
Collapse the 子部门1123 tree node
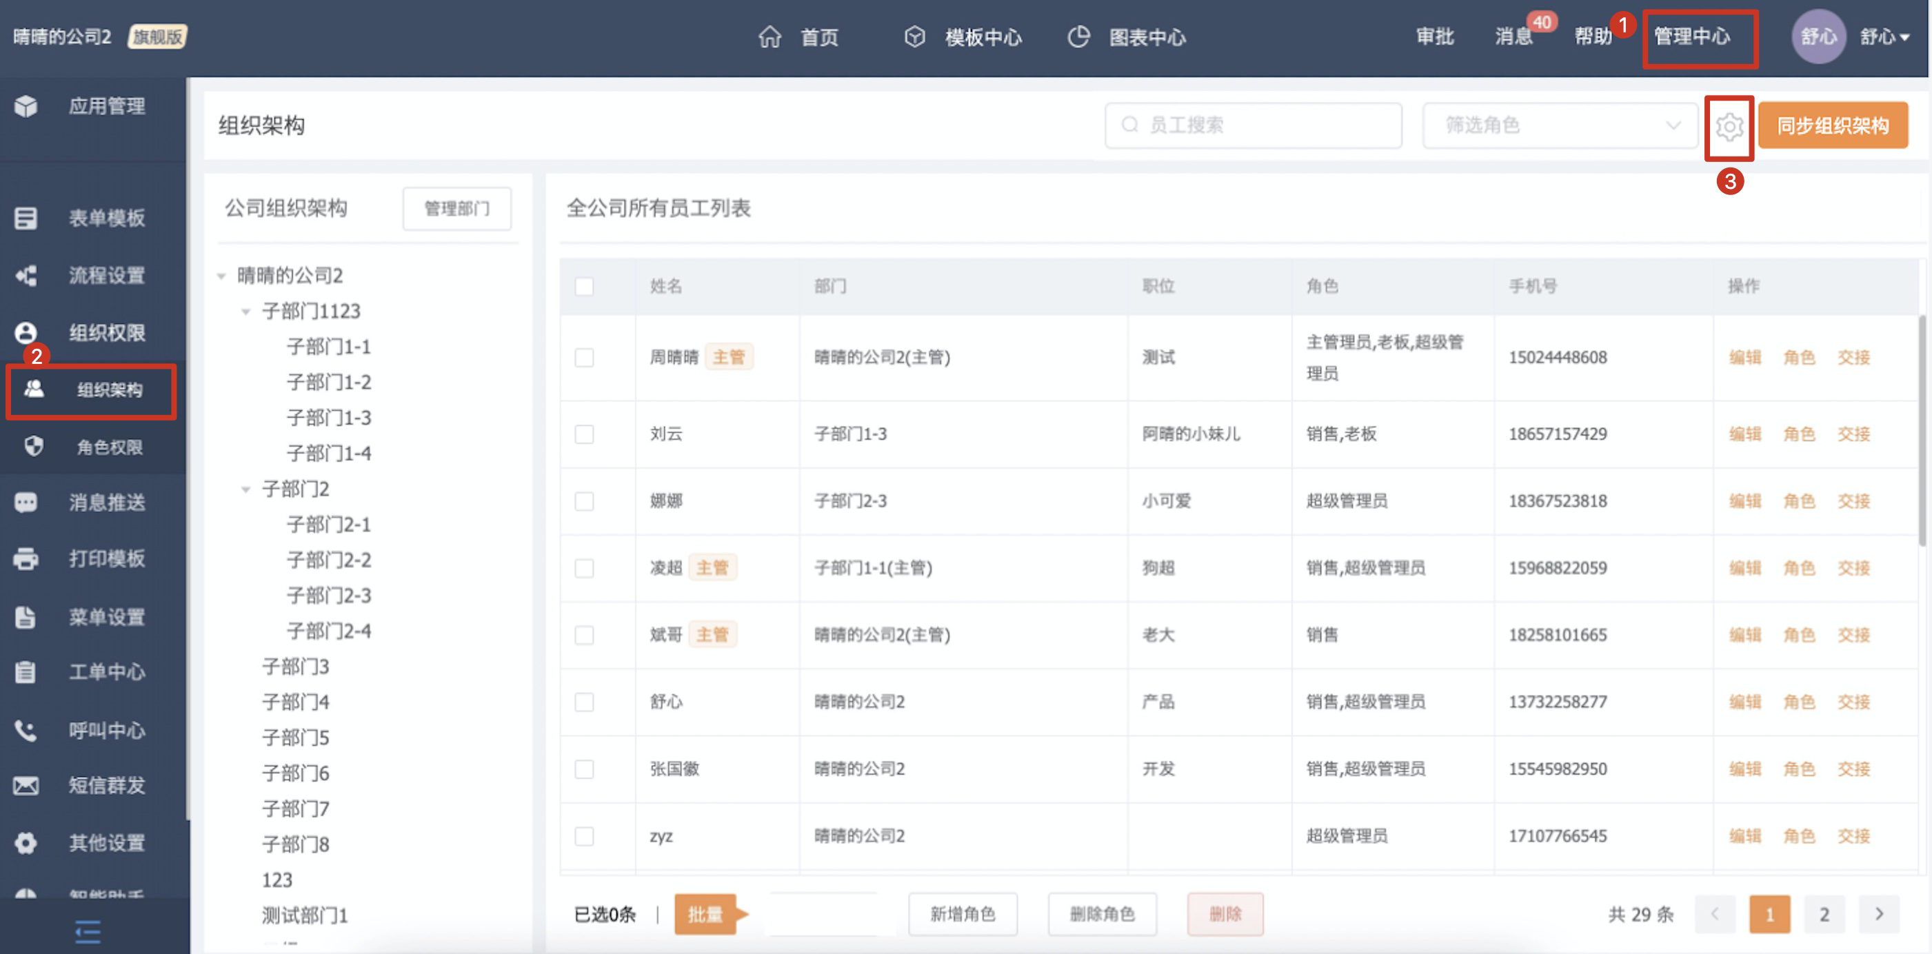point(245,312)
